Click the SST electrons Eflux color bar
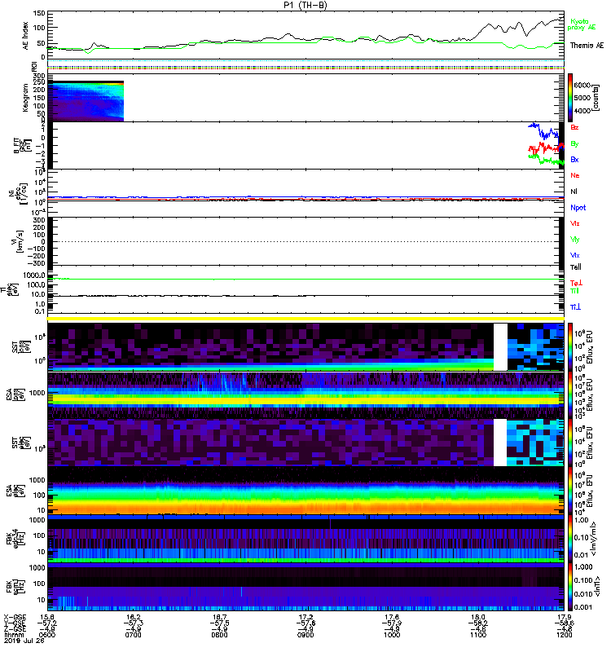The width and height of the screenshot is (611, 652). [570, 443]
